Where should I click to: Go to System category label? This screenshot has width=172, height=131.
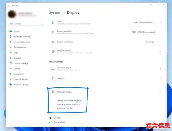point(17,31)
